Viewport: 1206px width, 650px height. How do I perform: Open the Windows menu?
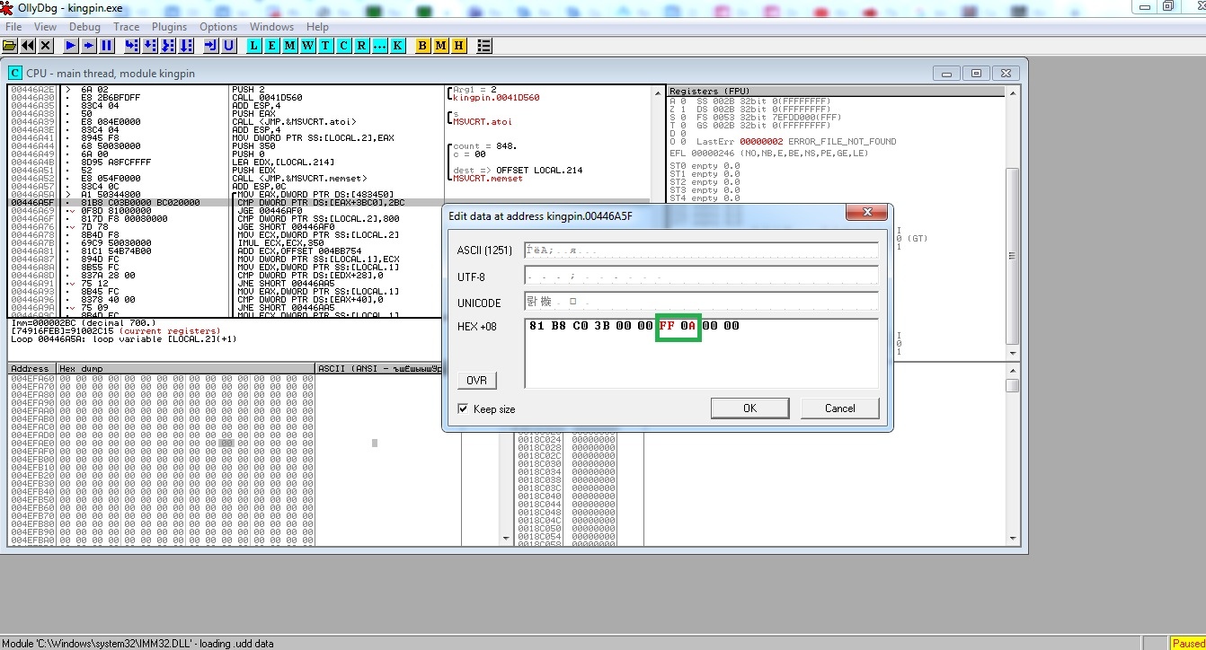click(271, 27)
